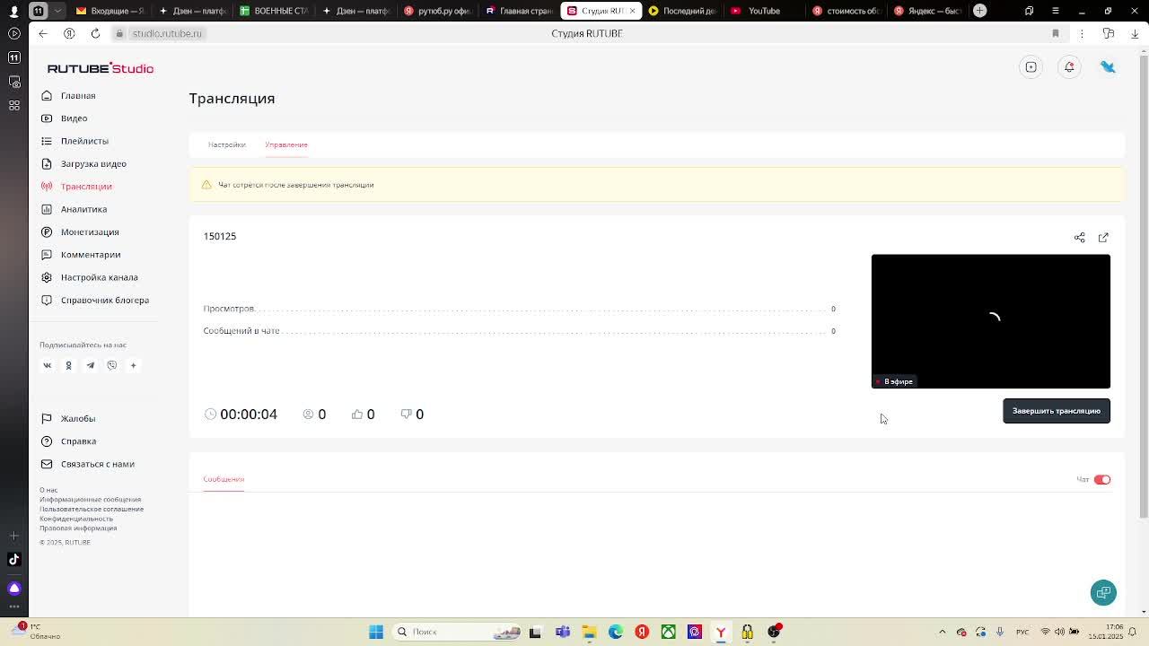Toggle the Чат switch

1102,479
